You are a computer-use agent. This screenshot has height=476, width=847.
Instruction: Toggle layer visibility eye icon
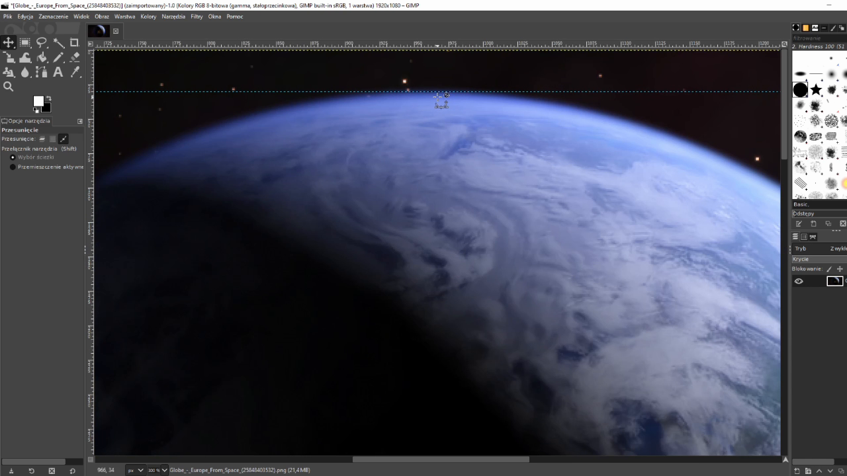point(799,281)
